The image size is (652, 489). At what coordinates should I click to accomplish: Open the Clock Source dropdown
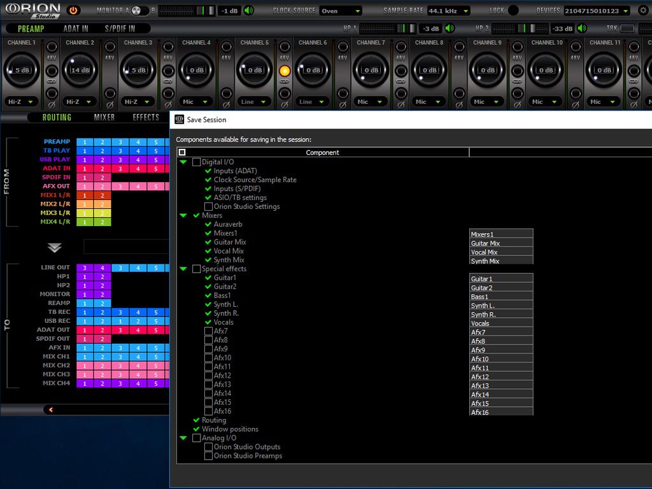(341, 11)
